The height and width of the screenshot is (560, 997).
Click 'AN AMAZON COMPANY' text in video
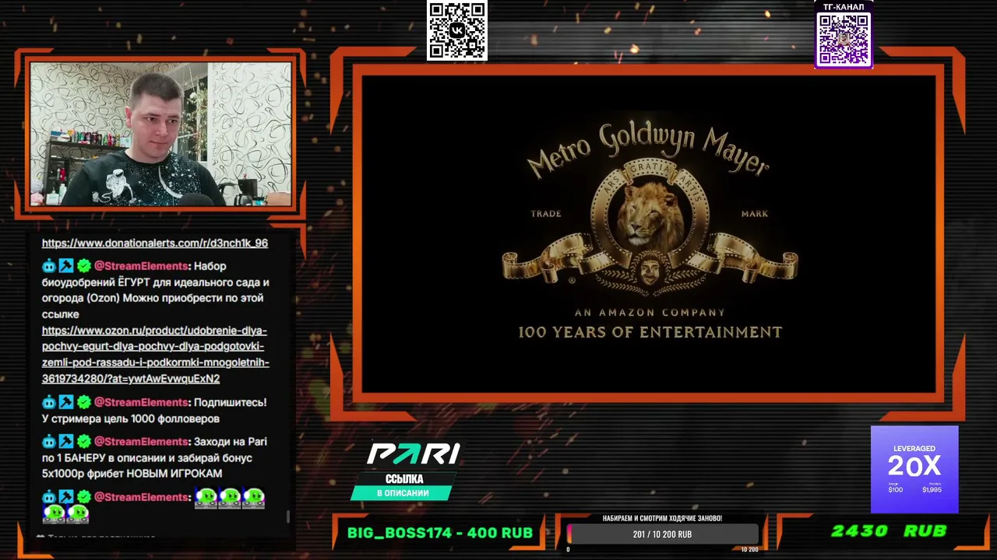(650, 313)
